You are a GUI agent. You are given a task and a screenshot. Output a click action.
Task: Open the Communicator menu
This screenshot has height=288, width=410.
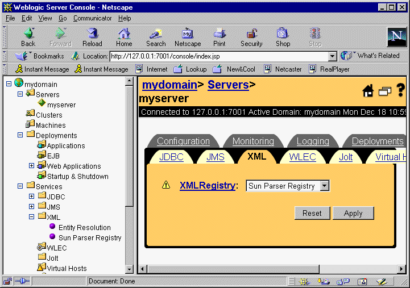coord(92,18)
